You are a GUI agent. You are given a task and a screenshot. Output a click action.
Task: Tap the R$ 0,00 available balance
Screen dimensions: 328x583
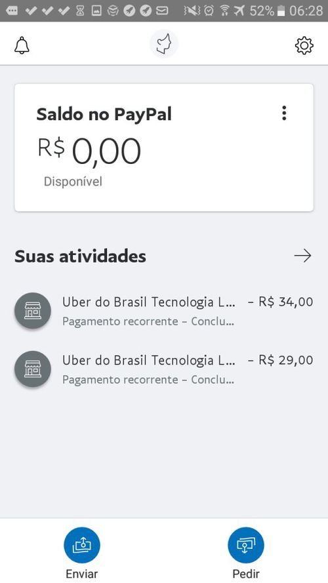click(x=89, y=151)
